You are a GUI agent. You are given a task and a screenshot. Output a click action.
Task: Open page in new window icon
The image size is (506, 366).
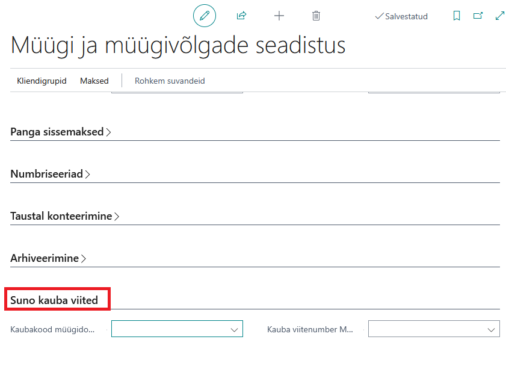coord(478,16)
